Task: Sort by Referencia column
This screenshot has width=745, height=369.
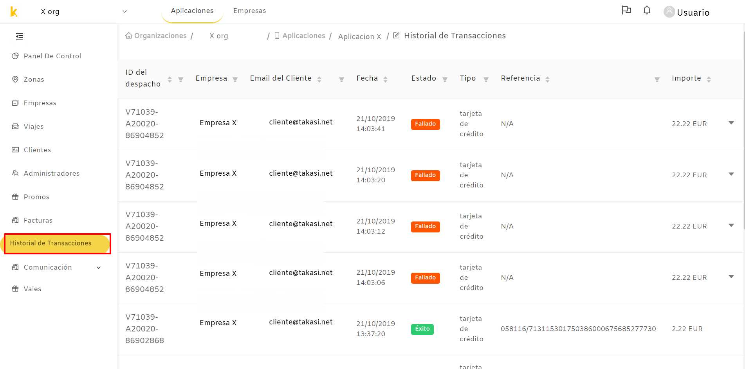Action: (x=547, y=79)
